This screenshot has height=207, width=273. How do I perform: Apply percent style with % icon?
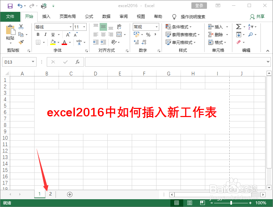point(148,34)
